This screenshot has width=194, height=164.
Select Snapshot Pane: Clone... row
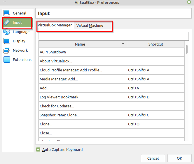pyautogui.click(x=111, y=115)
